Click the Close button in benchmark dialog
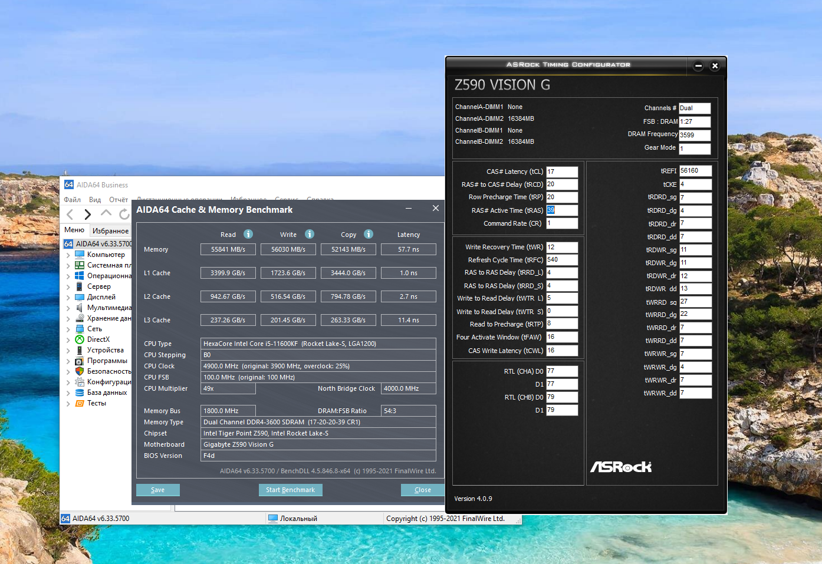 (x=423, y=490)
